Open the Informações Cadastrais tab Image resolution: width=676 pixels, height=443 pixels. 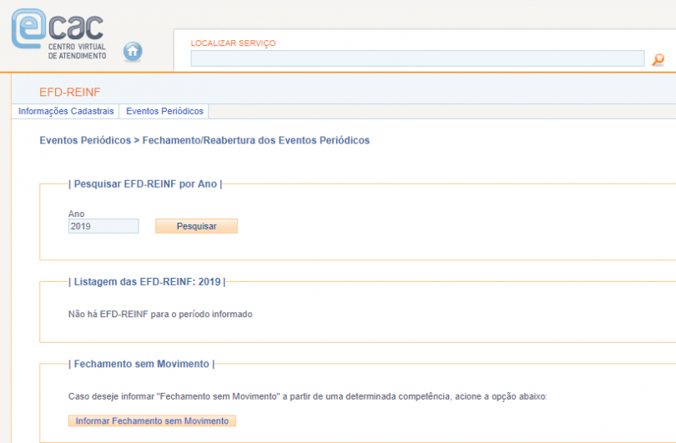click(x=66, y=111)
